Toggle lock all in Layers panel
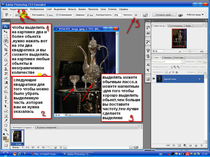 click(177, 72)
